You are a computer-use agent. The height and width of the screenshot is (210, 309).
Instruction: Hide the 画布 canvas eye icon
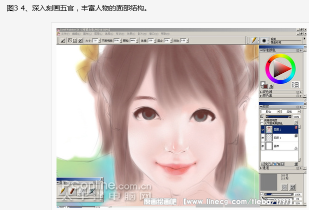262,146
